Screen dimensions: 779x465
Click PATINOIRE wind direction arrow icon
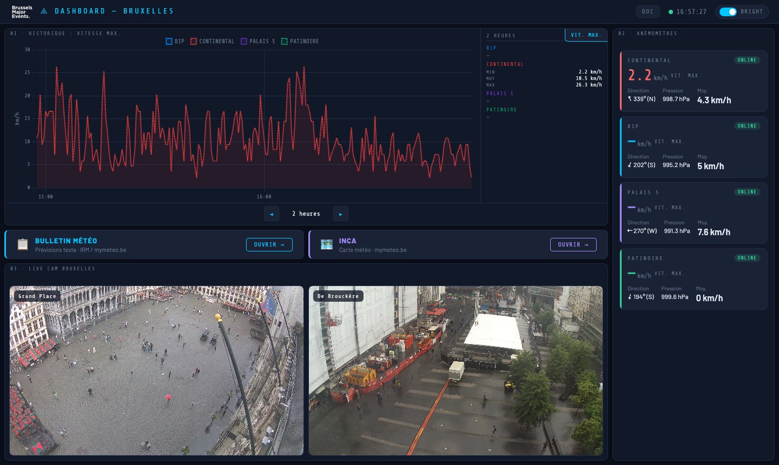630,297
